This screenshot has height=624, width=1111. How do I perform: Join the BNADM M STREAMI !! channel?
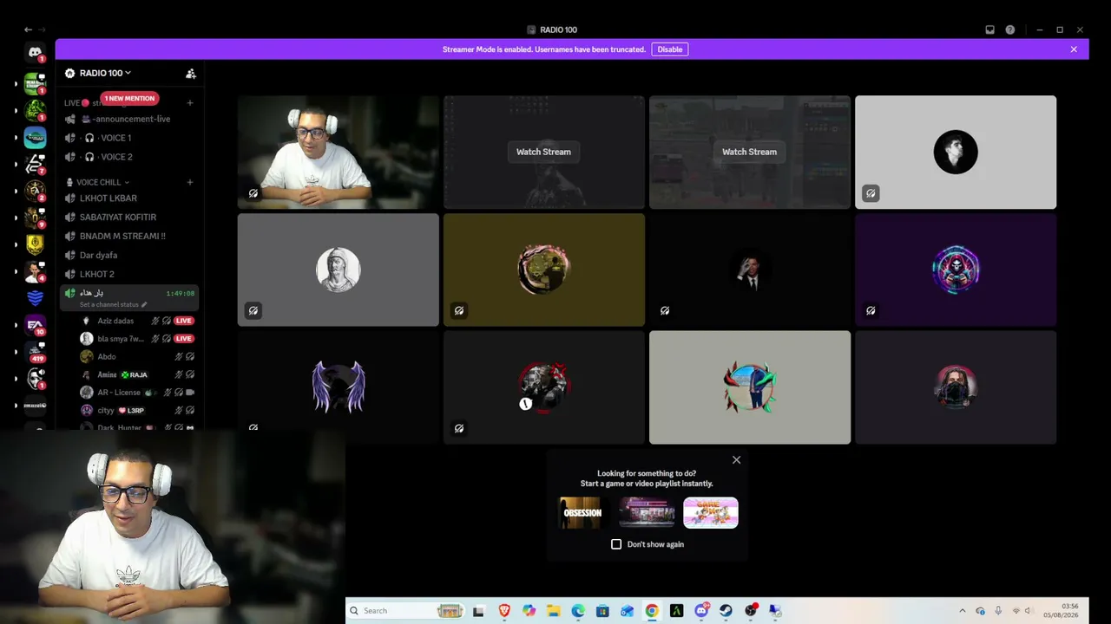click(x=130, y=236)
